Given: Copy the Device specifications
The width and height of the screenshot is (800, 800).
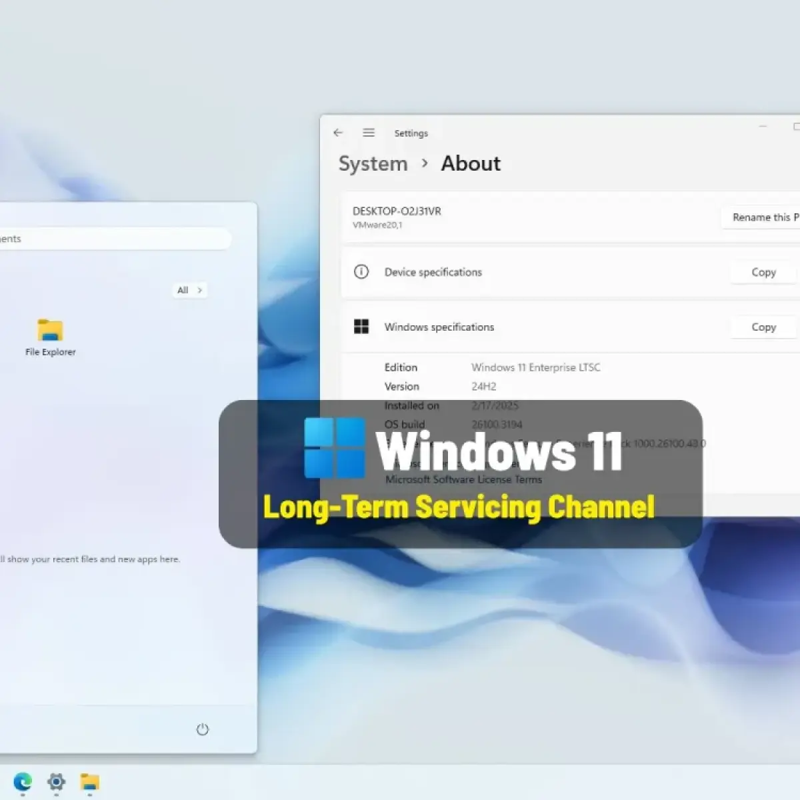Looking at the screenshot, I should [x=763, y=272].
